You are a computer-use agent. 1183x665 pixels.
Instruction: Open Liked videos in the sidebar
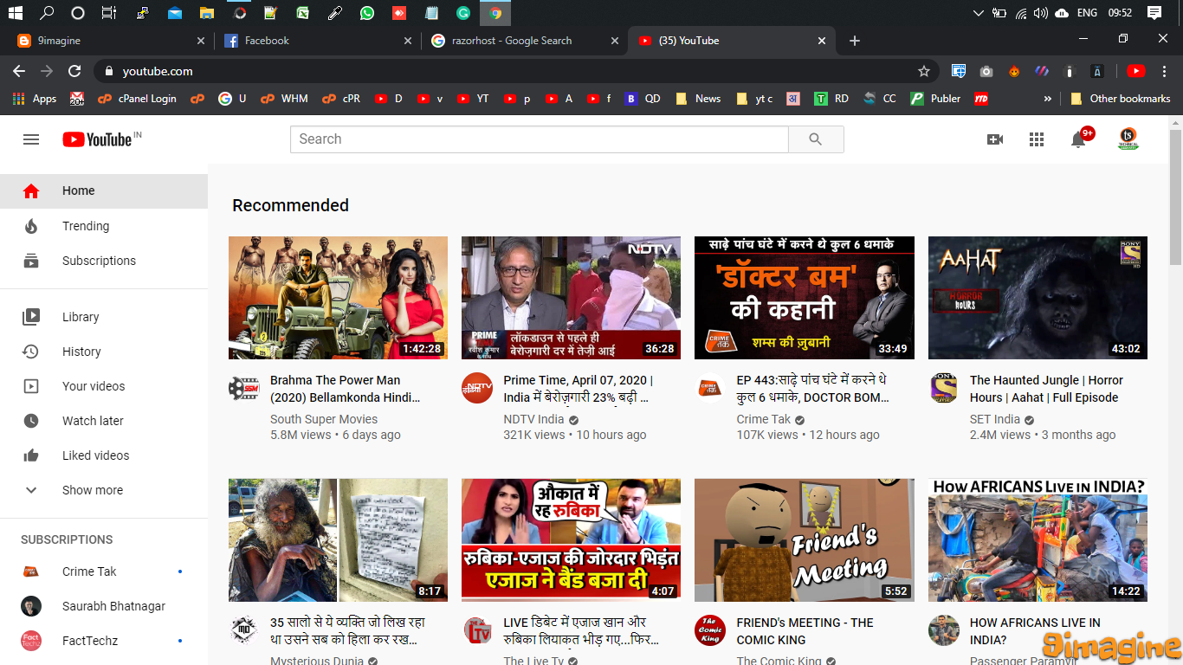point(104,455)
